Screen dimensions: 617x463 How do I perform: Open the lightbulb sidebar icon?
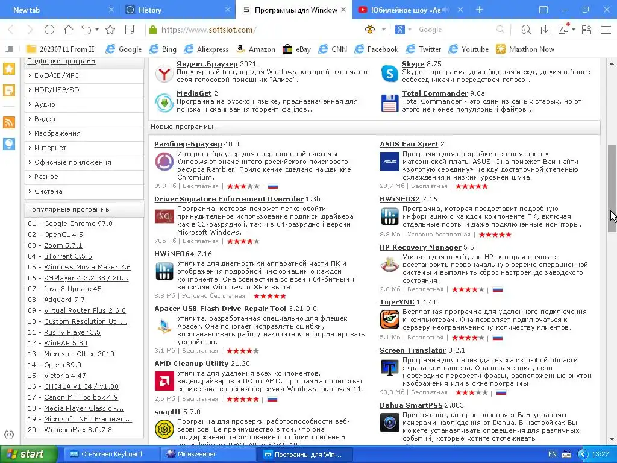coord(9,144)
